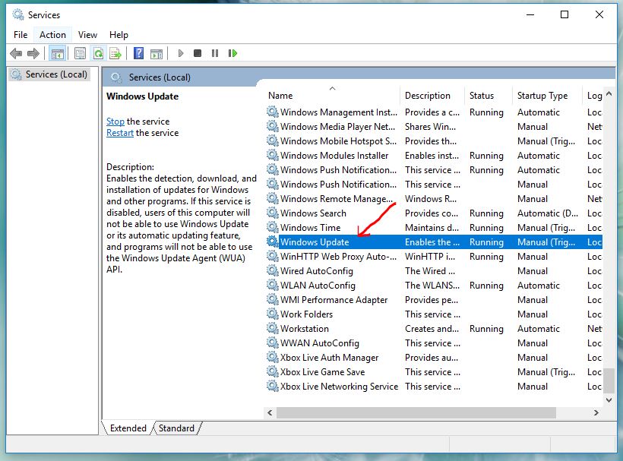Click the horizontal scrollbar's right arrow

596,412
